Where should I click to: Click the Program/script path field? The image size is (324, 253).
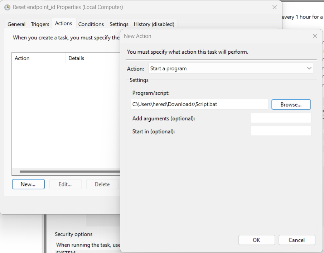[199, 104]
